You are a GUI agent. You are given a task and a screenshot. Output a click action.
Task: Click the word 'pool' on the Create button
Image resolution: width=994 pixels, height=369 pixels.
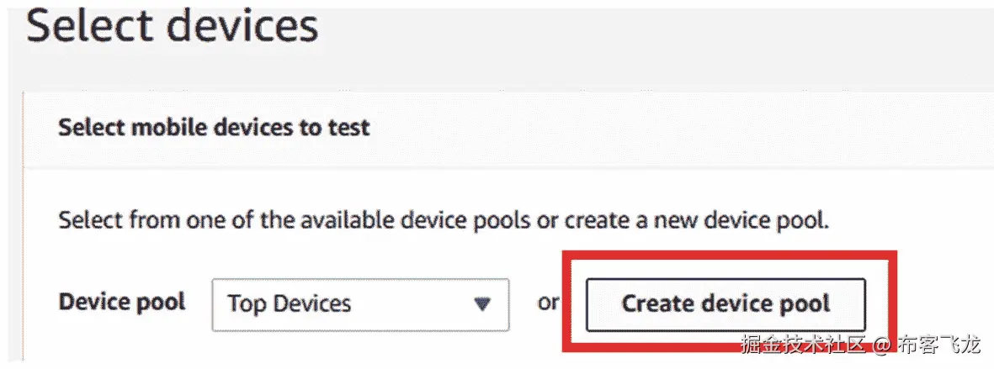[x=802, y=303]
